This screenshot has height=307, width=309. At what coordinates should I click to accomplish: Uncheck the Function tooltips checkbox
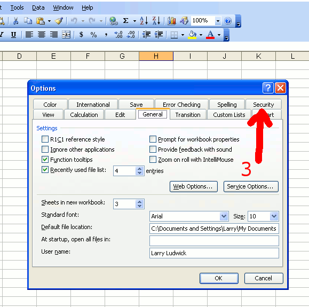coord(45,159)
